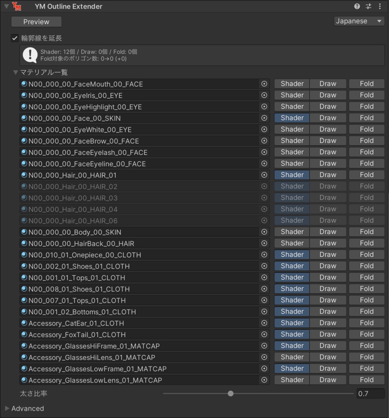This screenshot has width=389, height=418.
Task: Set Draw for N00_007_01_Tops_01_CLOTH
Action: tap(328, 300)
